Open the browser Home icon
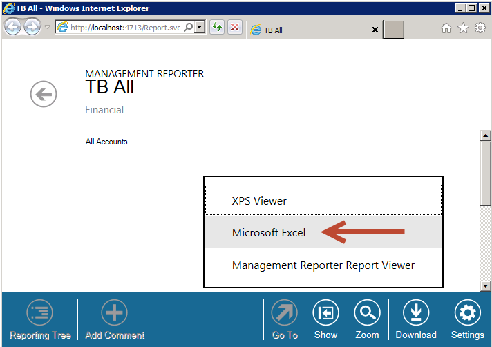492x347 pixels. 446,28
